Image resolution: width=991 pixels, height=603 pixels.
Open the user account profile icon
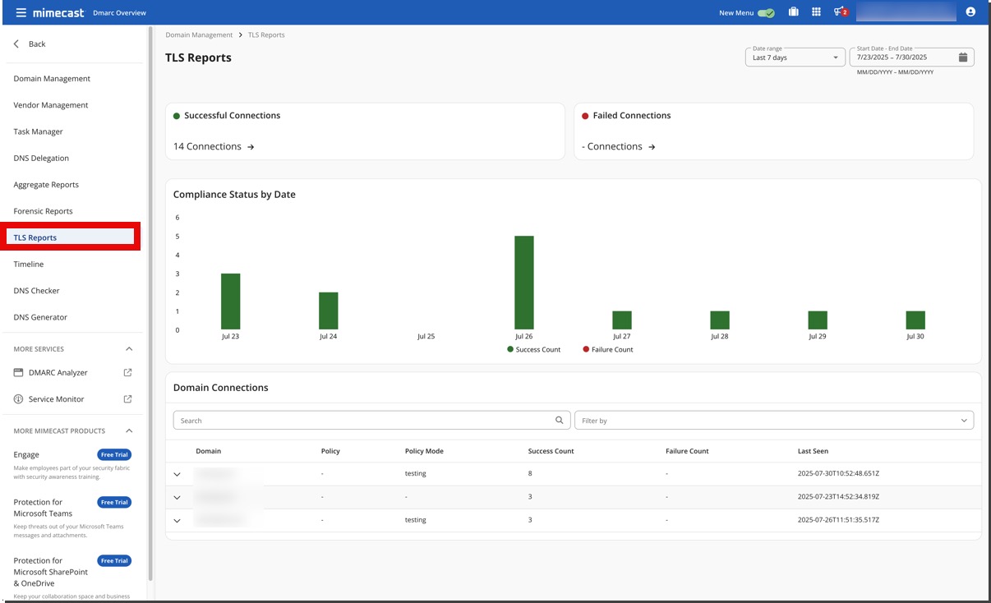[970, 12]
